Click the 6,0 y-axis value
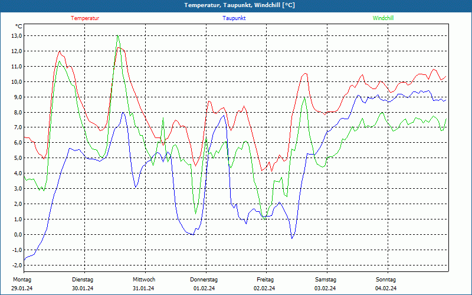472x295 pixels. [x=18, y=143]
